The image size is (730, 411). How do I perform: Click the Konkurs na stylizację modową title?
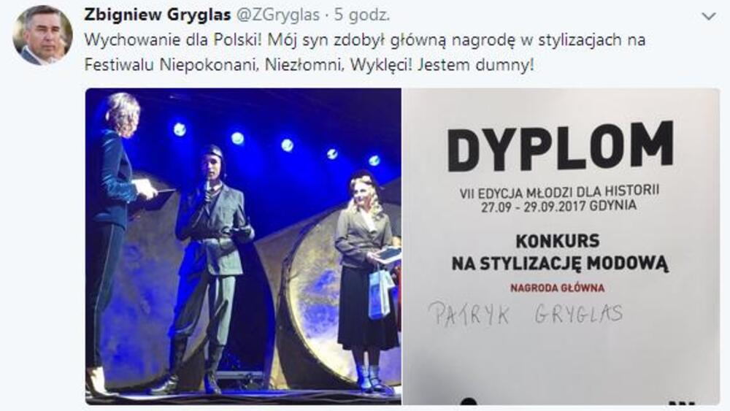[559, 253]
